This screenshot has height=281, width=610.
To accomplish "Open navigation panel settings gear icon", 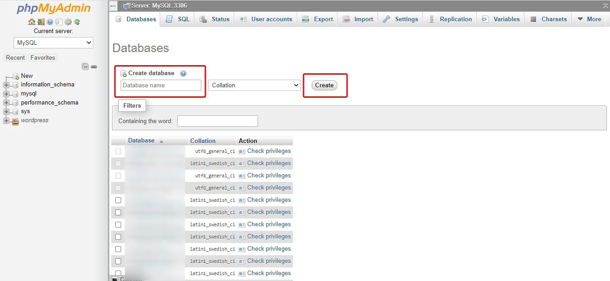I will pyautogui.click(x=68, y=22).
